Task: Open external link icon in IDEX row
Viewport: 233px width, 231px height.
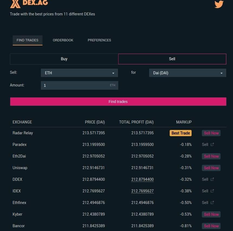Action: click(x=212, y=191)
